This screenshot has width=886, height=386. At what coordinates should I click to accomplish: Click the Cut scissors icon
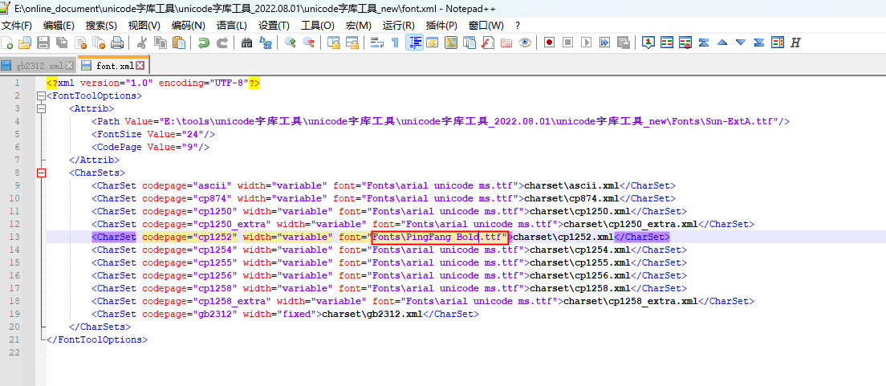(x=142, y=43)
